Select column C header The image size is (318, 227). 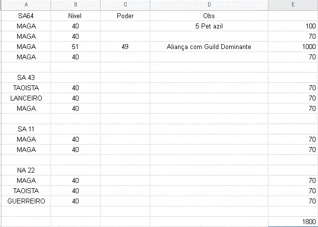(x=125, y=5)
